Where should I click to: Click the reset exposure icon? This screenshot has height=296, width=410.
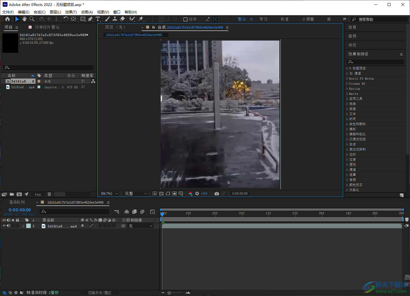coord(197,194)
